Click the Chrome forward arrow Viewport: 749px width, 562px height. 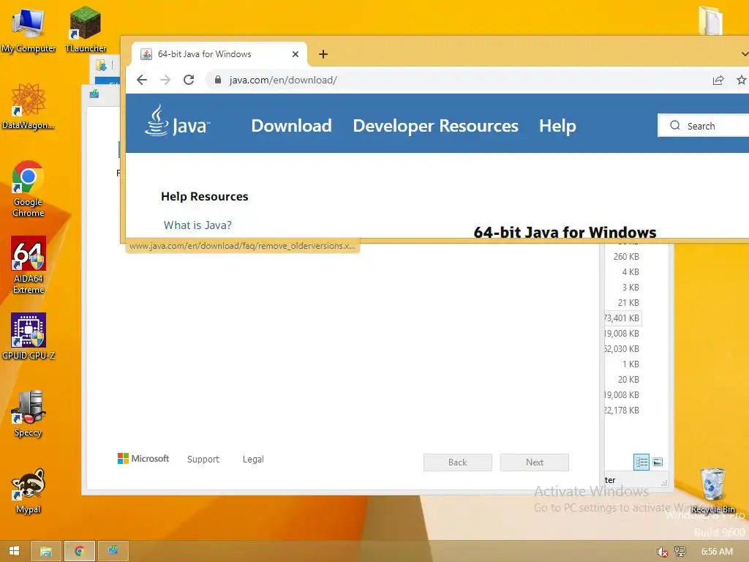[x=165, y=80]
